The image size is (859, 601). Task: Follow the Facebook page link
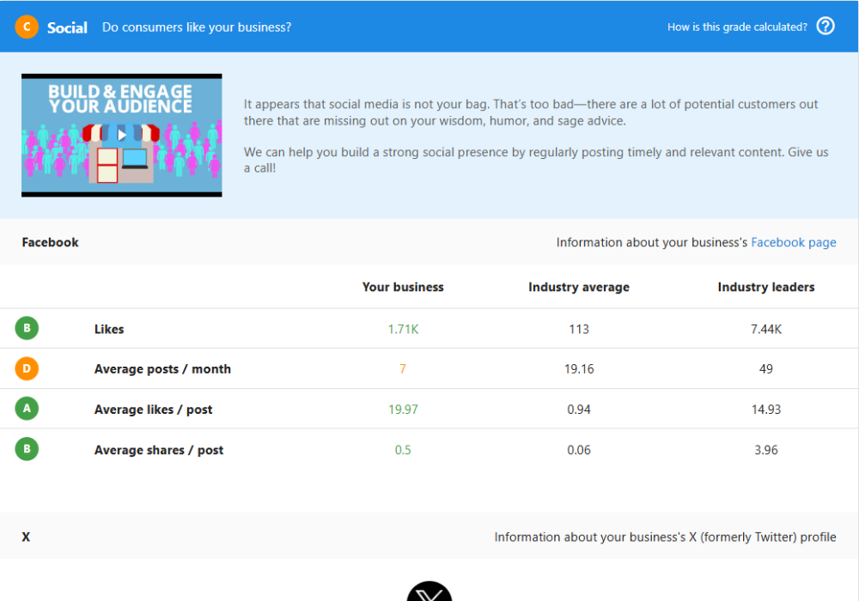(x=793, y=242)
